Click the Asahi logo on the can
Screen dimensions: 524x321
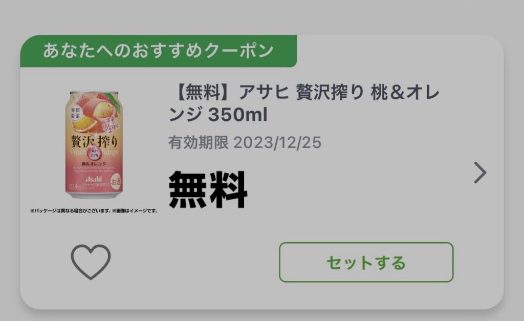[x=93, y=179]
